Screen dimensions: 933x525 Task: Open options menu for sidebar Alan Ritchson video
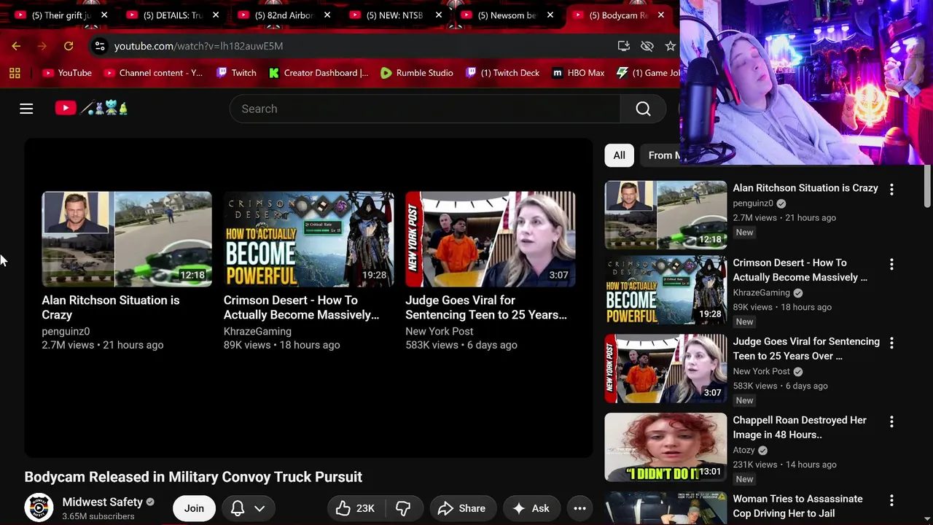(x=891, y=189)
